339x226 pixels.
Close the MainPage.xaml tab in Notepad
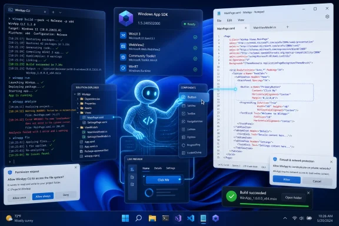(245, 28)
